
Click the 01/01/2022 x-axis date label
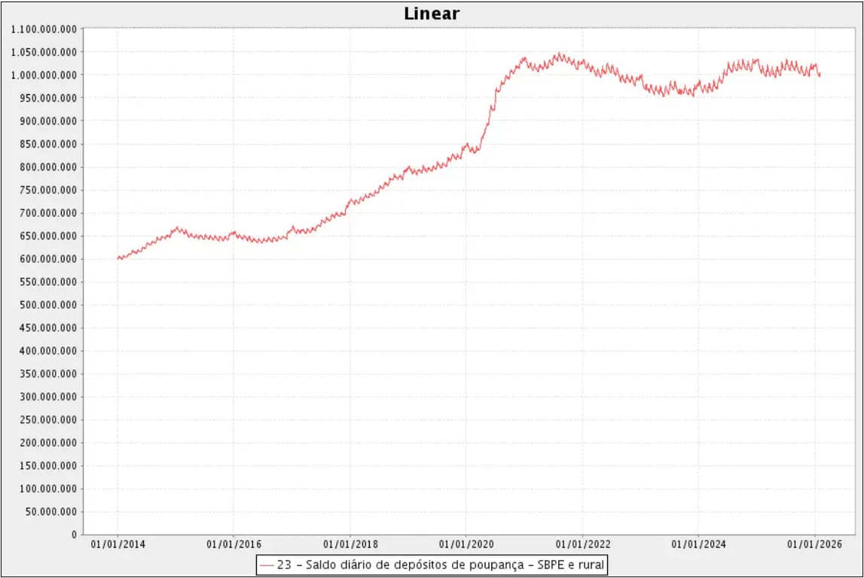point(582,543)
